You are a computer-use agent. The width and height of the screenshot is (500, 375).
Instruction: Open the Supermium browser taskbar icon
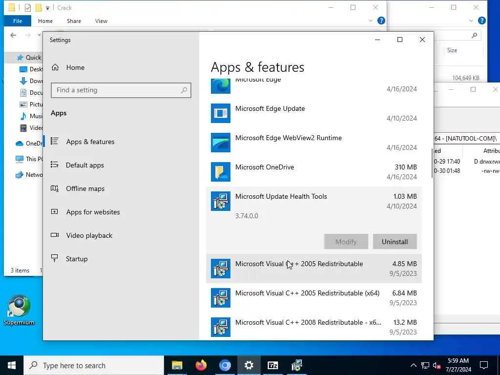[225, 365]
